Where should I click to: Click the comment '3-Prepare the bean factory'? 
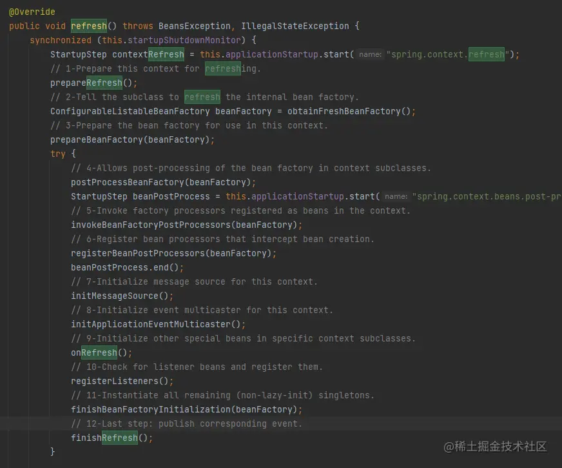coord(189,126)
